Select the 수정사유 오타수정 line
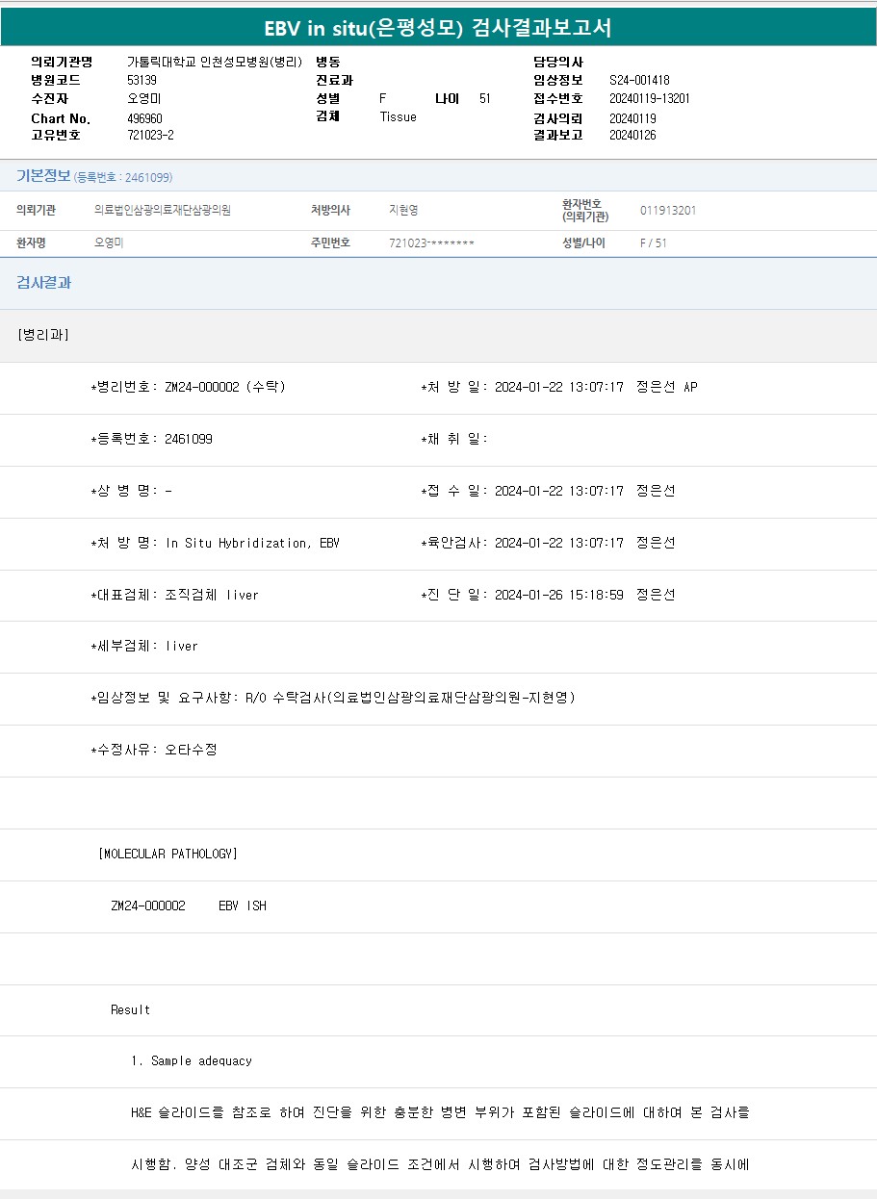This screenshot has height=1199, width=877. 154,750
